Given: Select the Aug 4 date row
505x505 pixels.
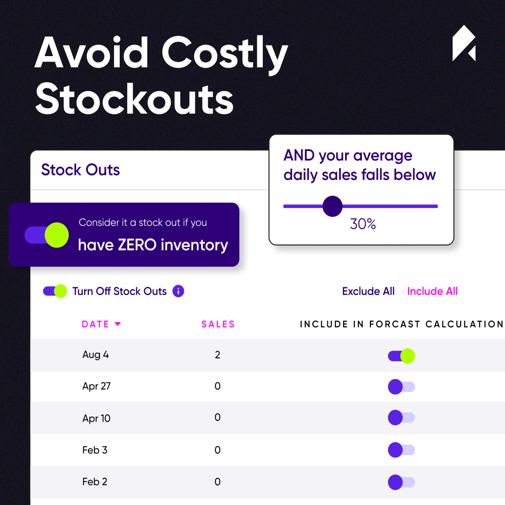Looking at the screenshot, I should [267, 355].
